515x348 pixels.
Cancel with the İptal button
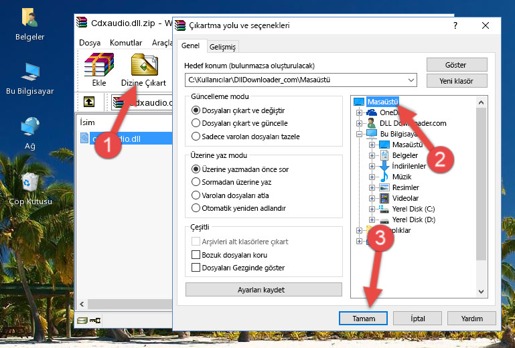point(417,319)
